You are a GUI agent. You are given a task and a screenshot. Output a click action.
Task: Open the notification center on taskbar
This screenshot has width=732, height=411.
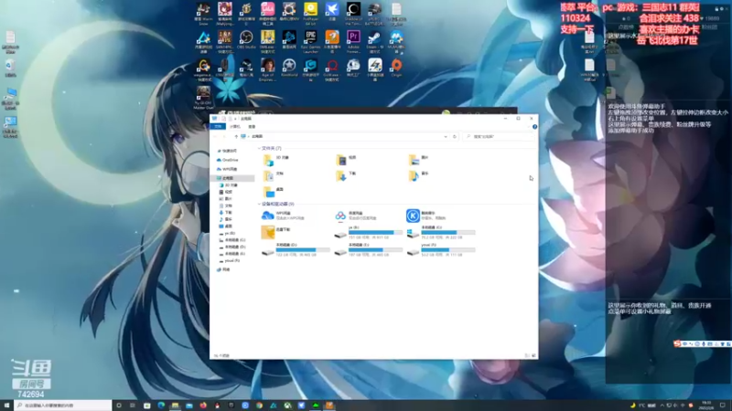coord(723,406)
